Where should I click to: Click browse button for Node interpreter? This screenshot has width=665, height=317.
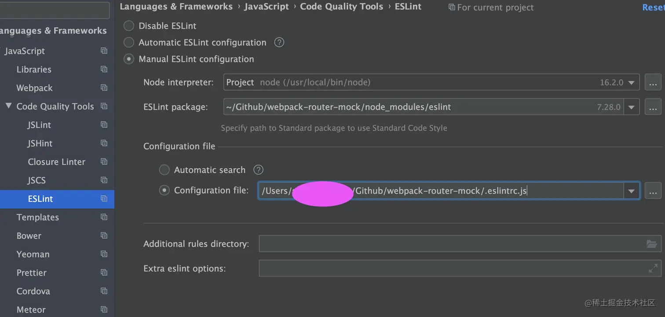653,82
